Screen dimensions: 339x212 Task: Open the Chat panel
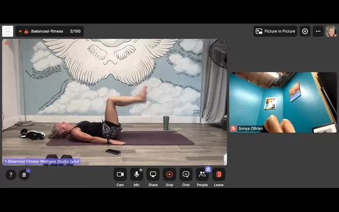pyautogui.click(x=186, y=174)
